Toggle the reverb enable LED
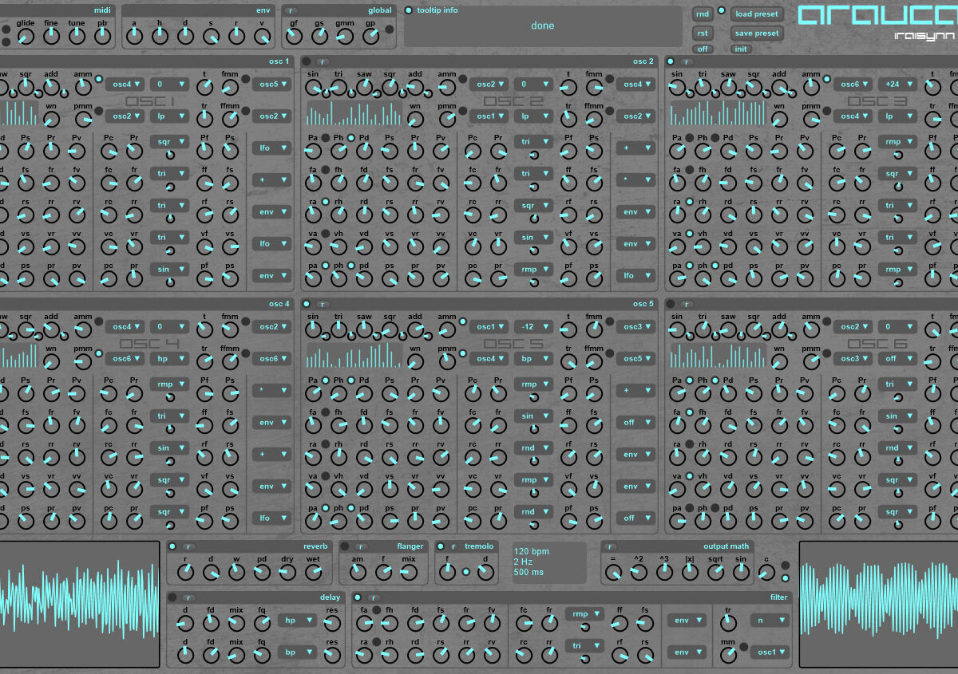This screenshot has width=958, height=674. pyautogui.click(x=172, y=546)
